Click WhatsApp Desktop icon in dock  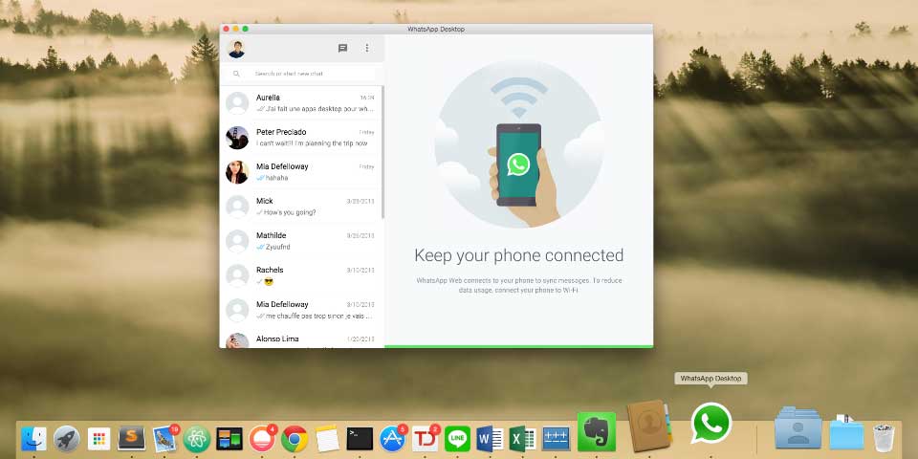pyautogui.click(x=710, y=423)
